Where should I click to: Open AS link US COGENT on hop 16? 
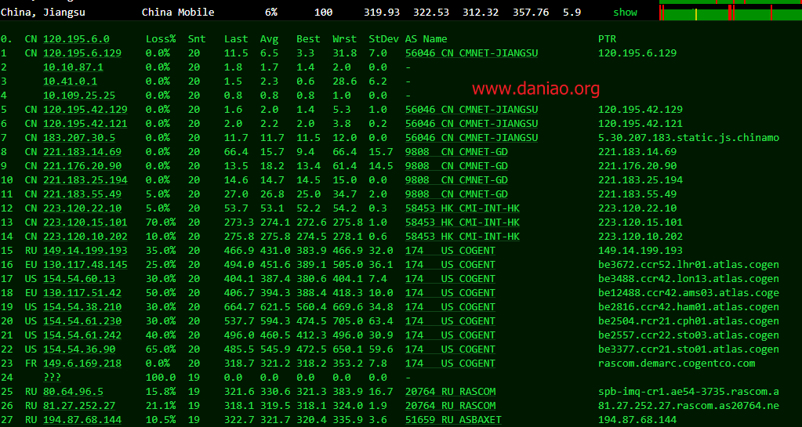click(450, 265)
